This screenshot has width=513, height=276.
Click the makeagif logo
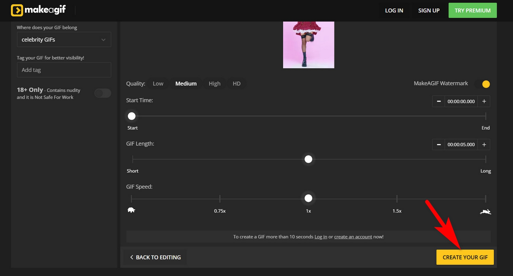[38, 10]
